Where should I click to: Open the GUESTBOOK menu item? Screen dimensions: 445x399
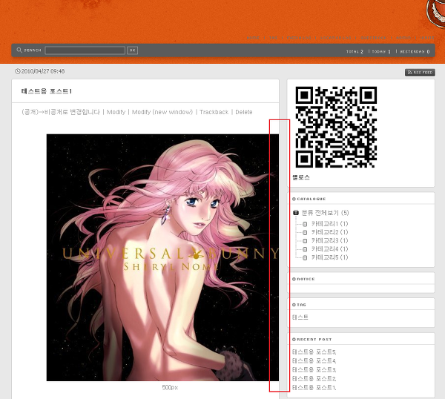[x=374, y=38]
